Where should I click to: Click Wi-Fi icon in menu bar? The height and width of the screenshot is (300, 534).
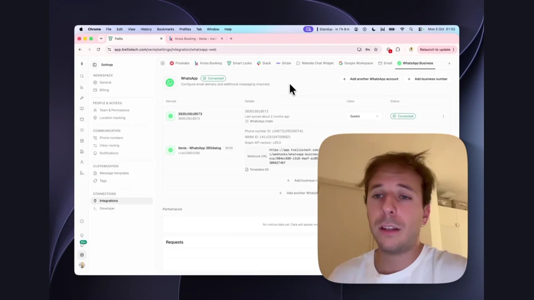tap(402, 29)
